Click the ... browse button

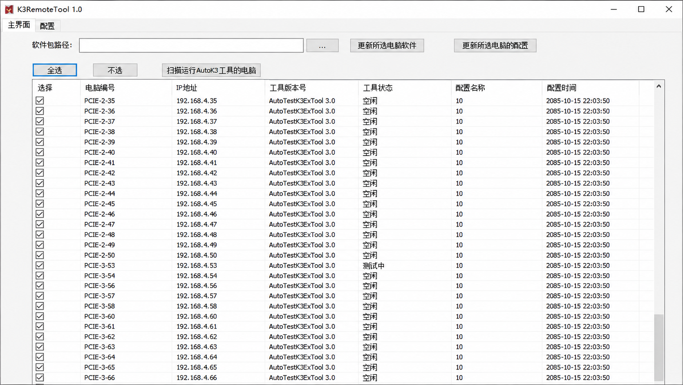click(x=322, y=45)
